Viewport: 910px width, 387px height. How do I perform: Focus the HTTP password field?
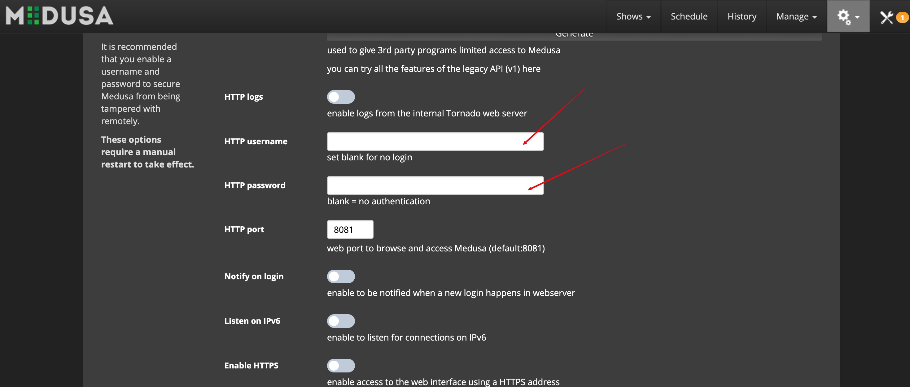(435, 185)
